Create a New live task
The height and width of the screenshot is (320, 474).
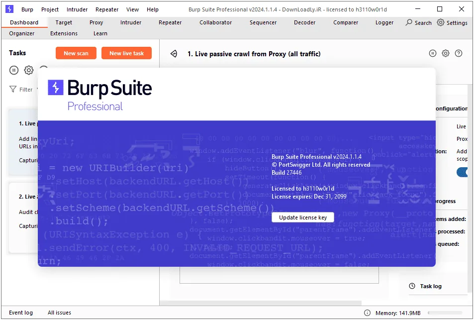[x=126, y=53]
